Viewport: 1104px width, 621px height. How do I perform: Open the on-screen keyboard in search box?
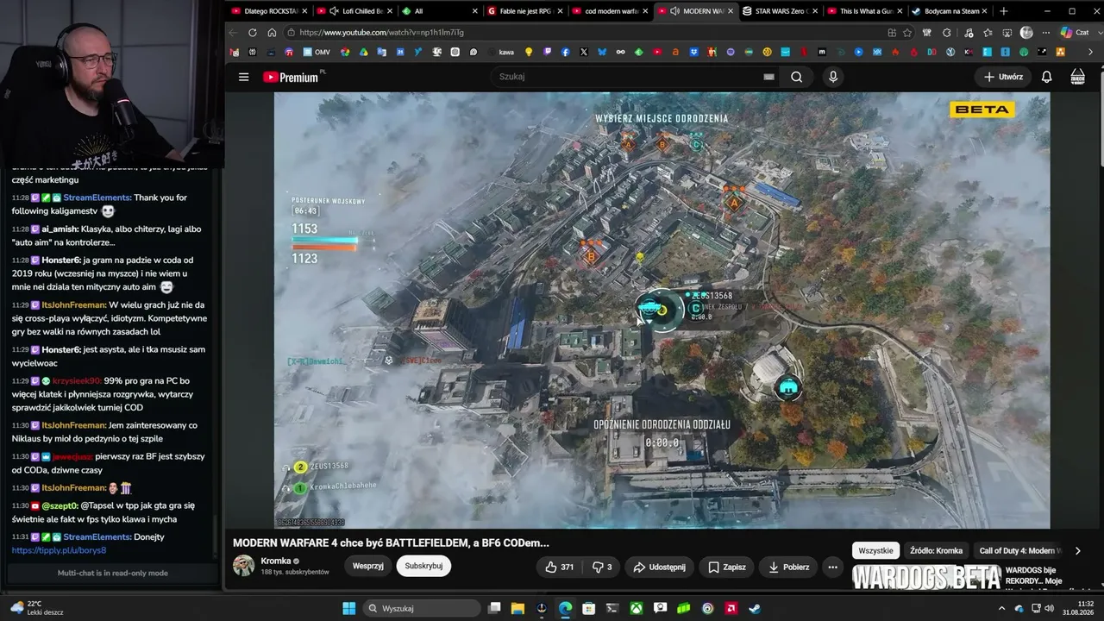768,77
